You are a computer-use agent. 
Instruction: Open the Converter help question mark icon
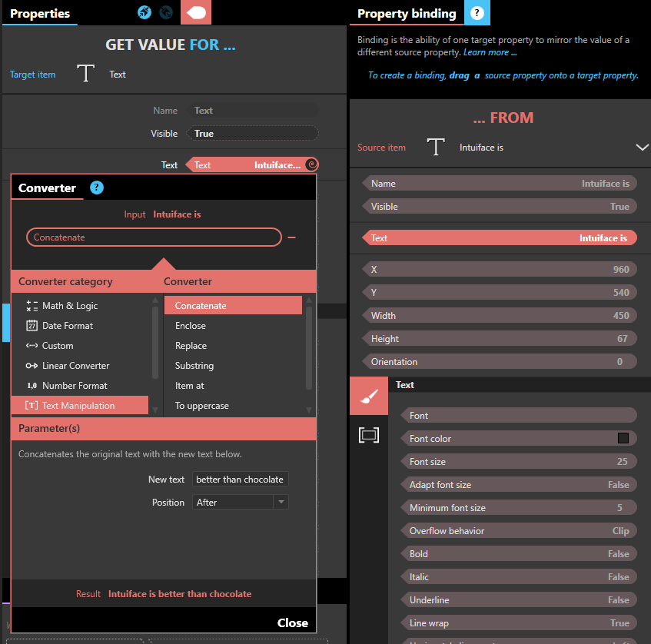point(97,188)
